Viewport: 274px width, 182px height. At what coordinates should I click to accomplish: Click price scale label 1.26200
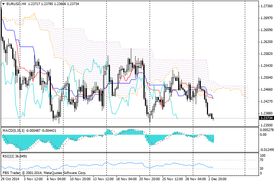point(266,42)
